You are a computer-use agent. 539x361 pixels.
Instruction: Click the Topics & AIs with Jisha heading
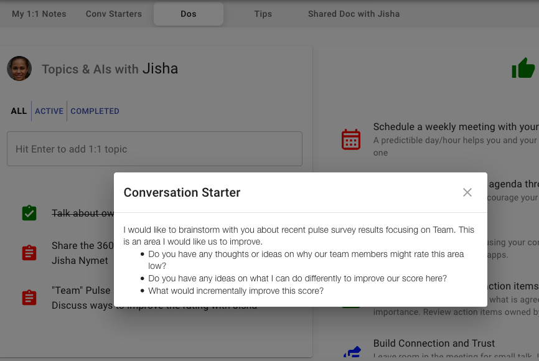click(x=110, y=68)
